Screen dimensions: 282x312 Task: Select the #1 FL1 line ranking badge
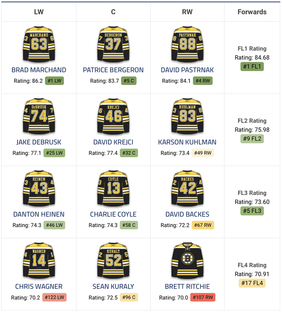tap(252, 67)
